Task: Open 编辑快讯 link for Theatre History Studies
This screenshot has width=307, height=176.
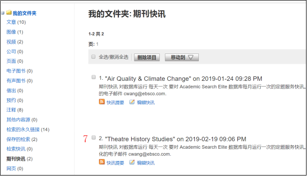Action: [146, 163]
